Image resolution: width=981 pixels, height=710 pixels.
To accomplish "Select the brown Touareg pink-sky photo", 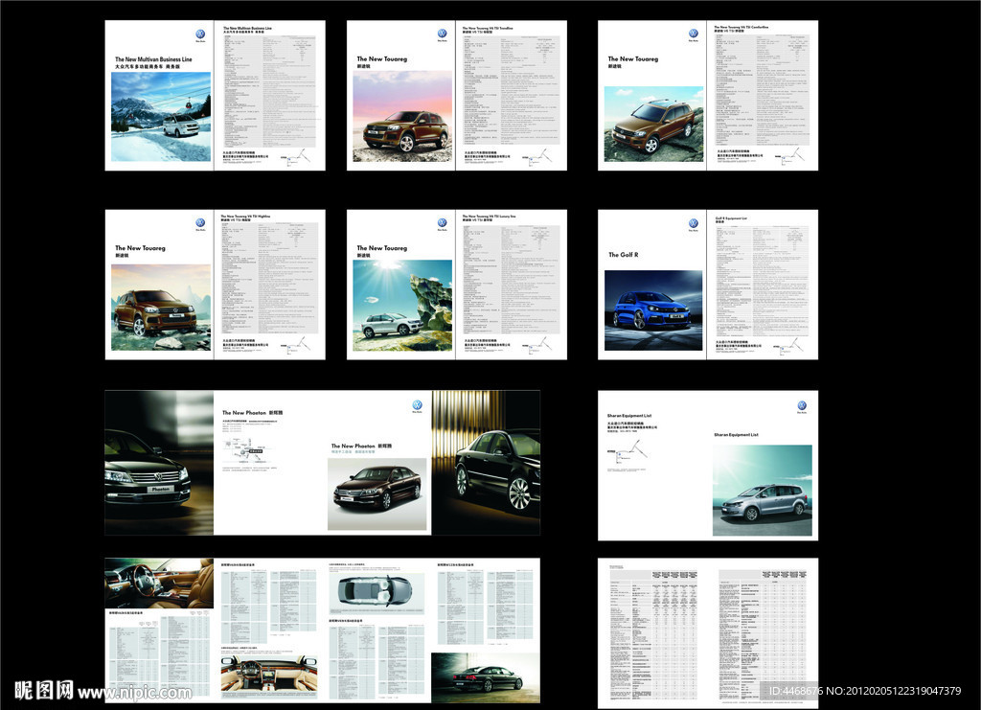I will (x=402, y=116).
